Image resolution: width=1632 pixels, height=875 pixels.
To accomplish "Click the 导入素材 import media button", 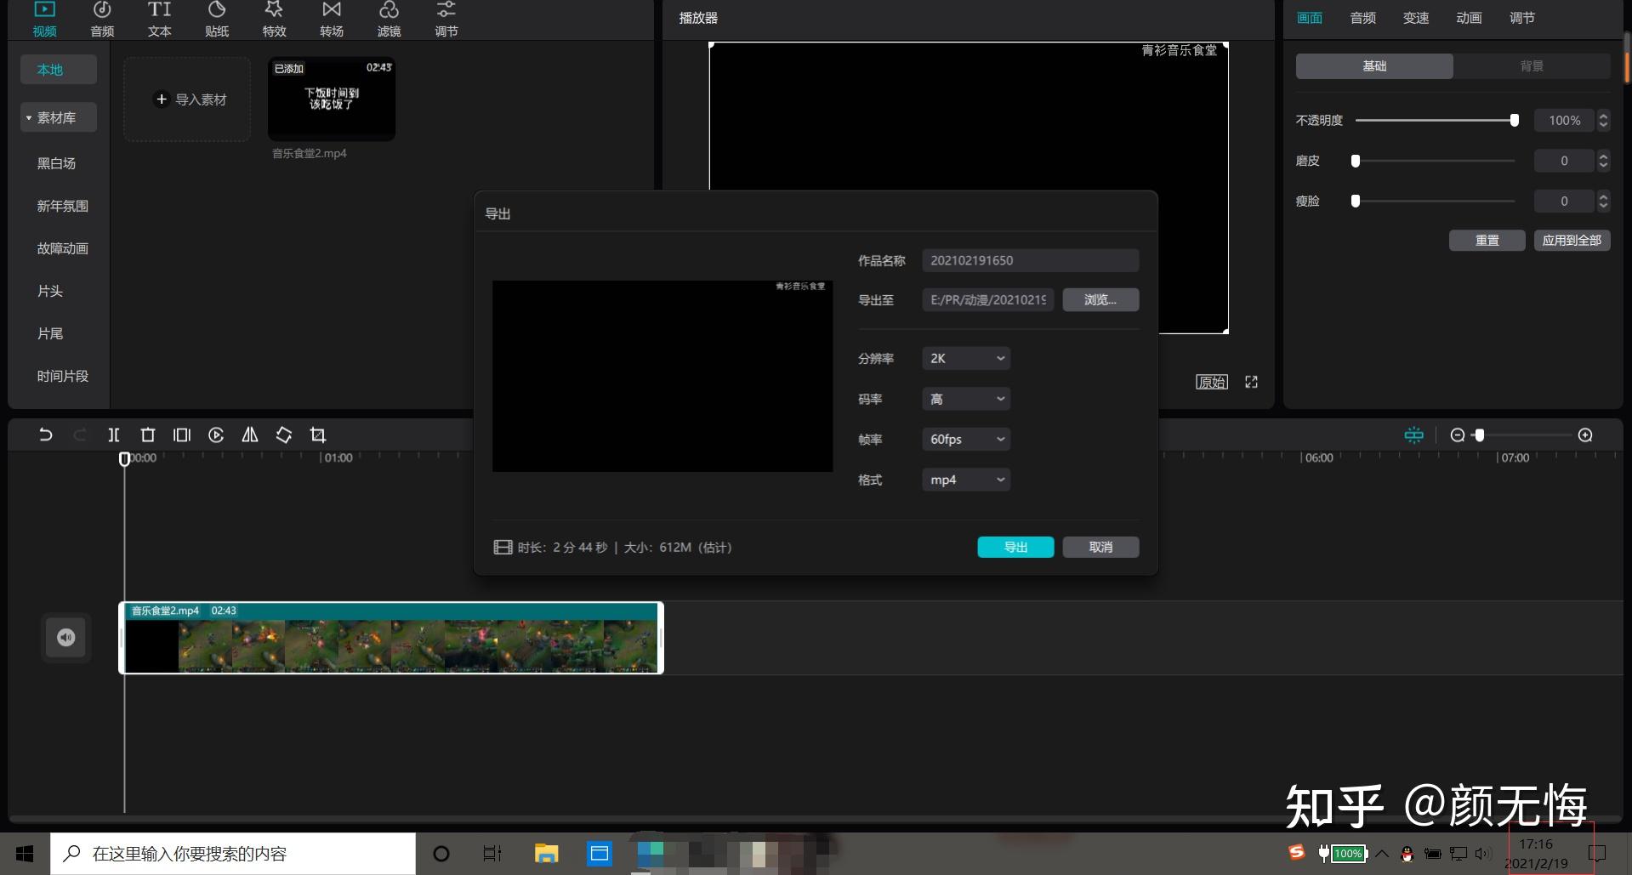I will (x=187, y=99).
